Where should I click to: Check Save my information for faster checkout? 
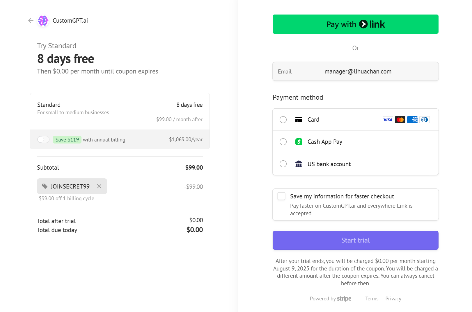pos(281,196)
